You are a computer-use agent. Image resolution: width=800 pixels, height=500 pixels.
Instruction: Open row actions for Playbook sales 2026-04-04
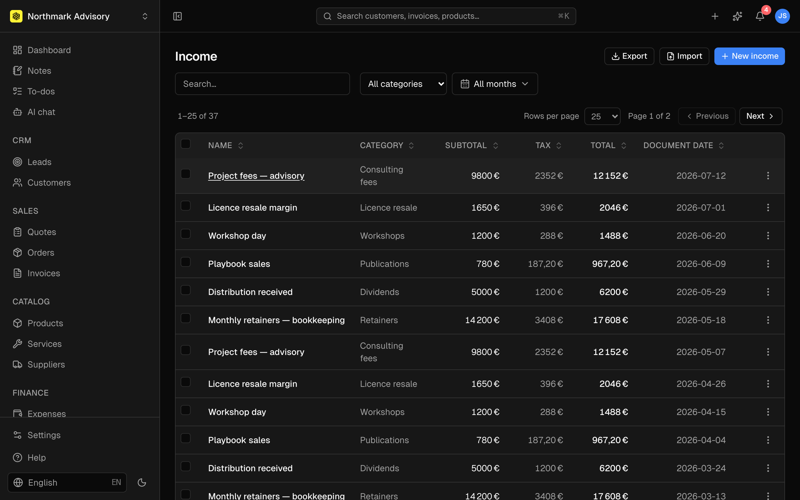point(768,440)
